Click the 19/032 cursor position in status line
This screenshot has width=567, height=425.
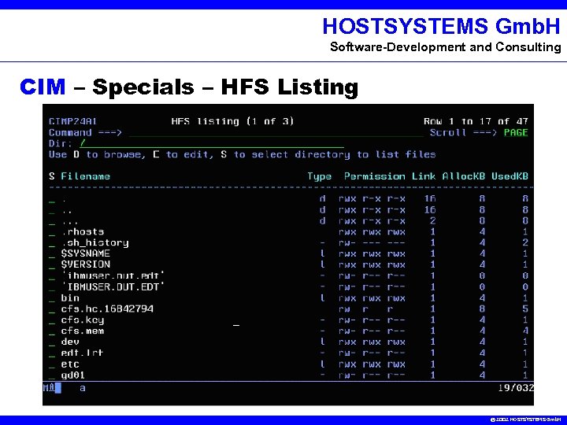[x=516, y=388]
